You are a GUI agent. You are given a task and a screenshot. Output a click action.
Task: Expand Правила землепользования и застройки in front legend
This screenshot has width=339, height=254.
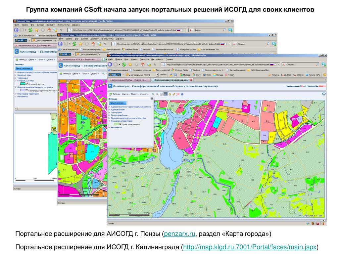(x=109, y=118)
